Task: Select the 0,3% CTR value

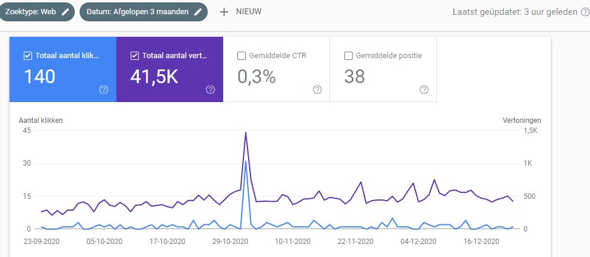Action: tap(256, 77)
